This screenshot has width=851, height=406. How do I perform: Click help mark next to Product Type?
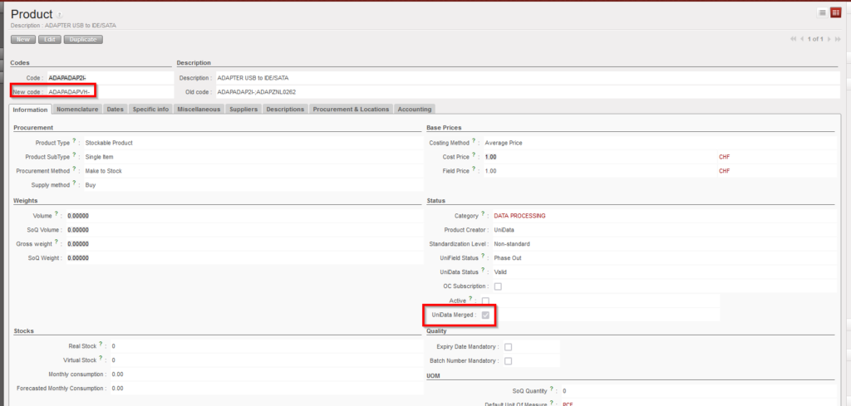click(75, 142)
